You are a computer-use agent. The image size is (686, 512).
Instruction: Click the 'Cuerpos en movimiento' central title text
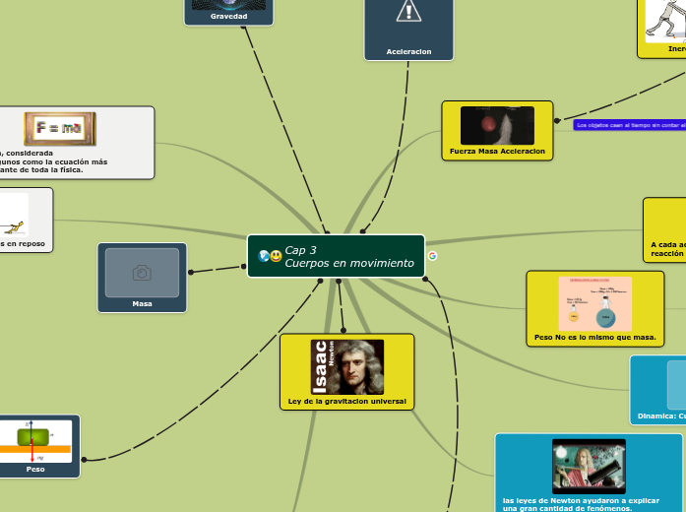[x=349, y=263]
